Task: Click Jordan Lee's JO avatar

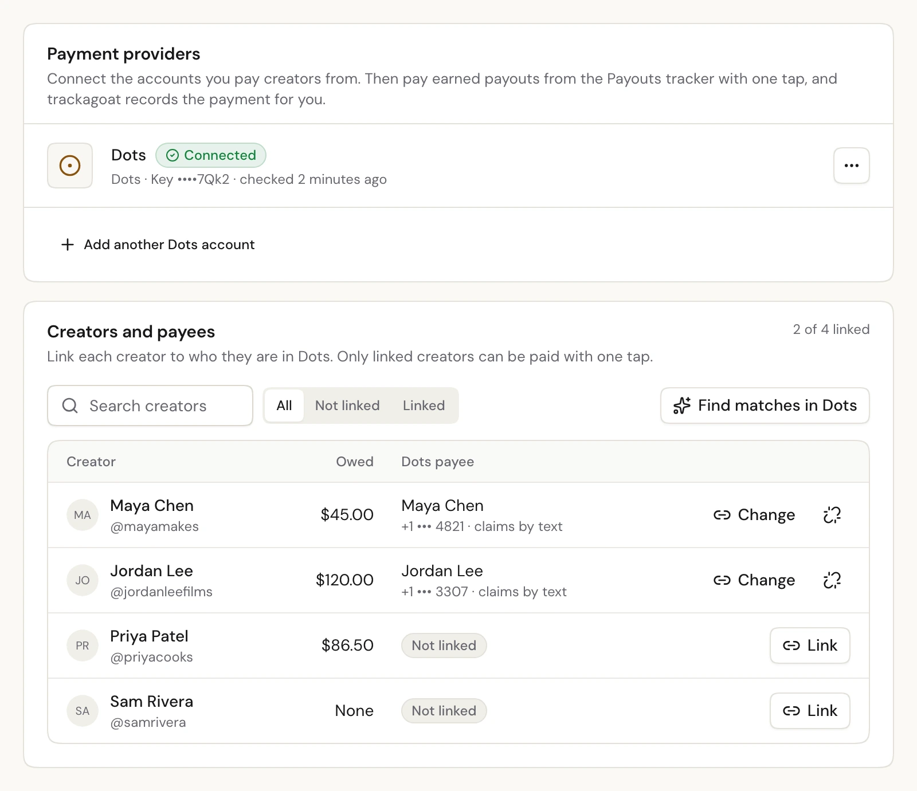Action: (x=83, y=580)
